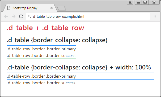Click the search magnifier in address bar
This screenshot has width=161, height=97.
coord(29,16)
